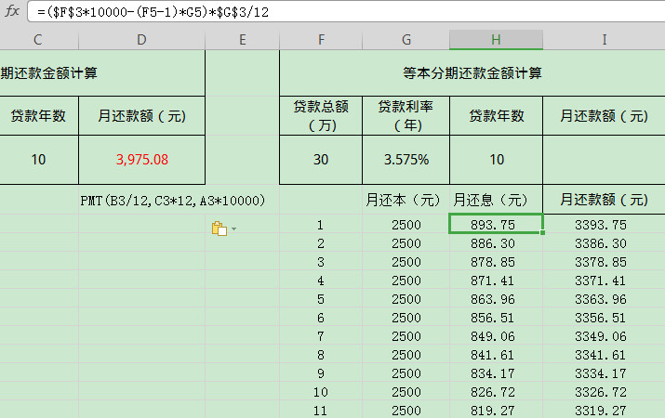Click the PMT(B3/12,C3*12,A3*10000) formula text cell

coord(173,200)
